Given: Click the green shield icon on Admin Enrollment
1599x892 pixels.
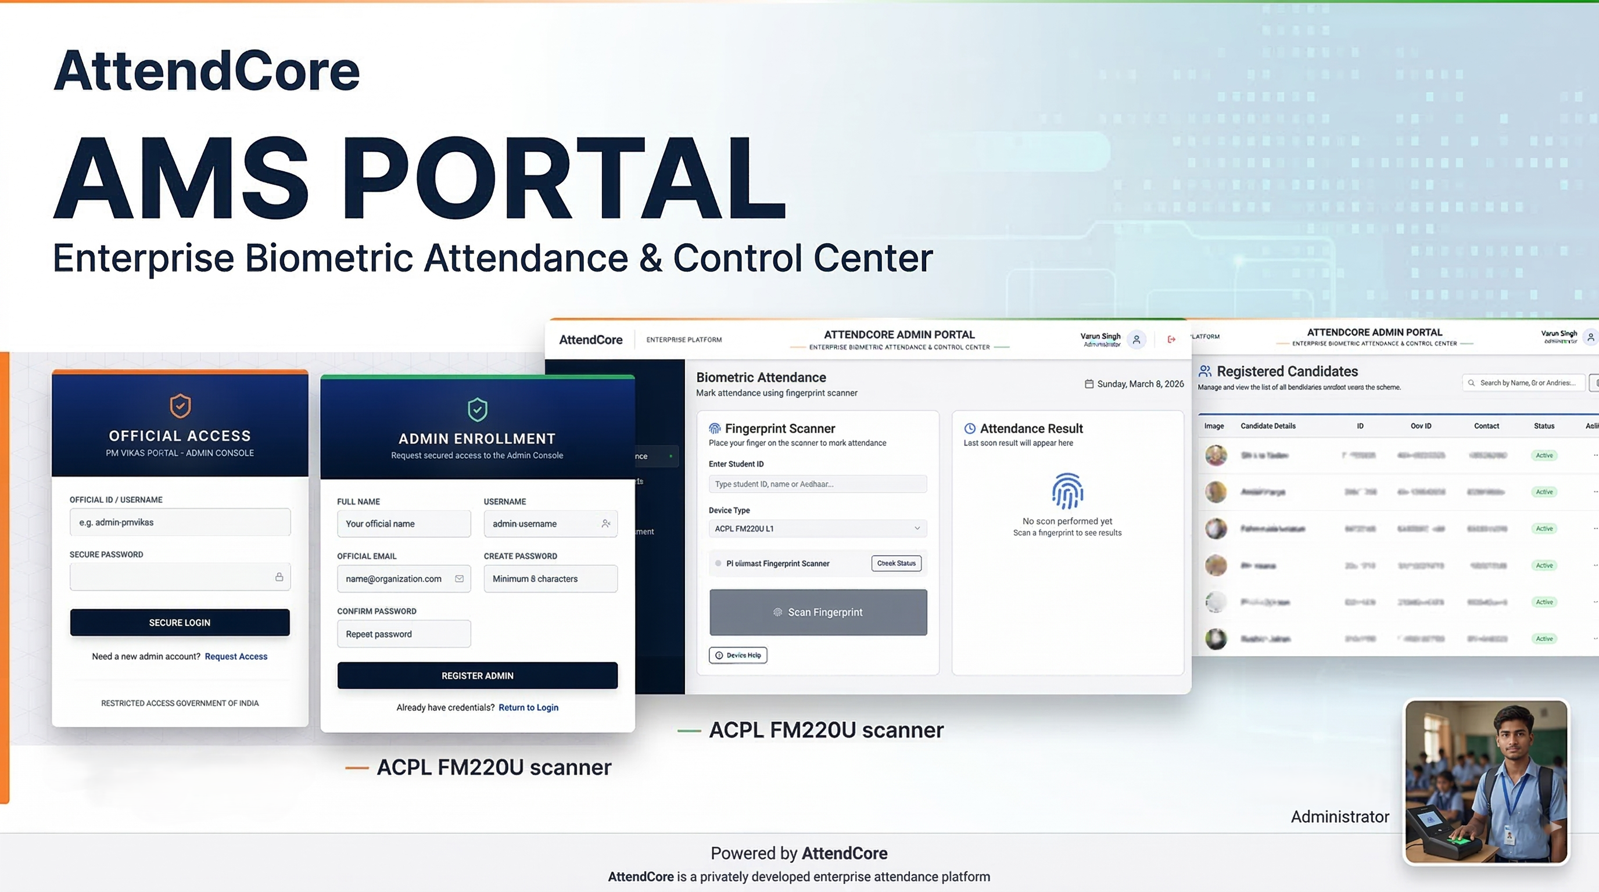Looking at the screenshot, I should pyautogui.click(x=476, y=409).
